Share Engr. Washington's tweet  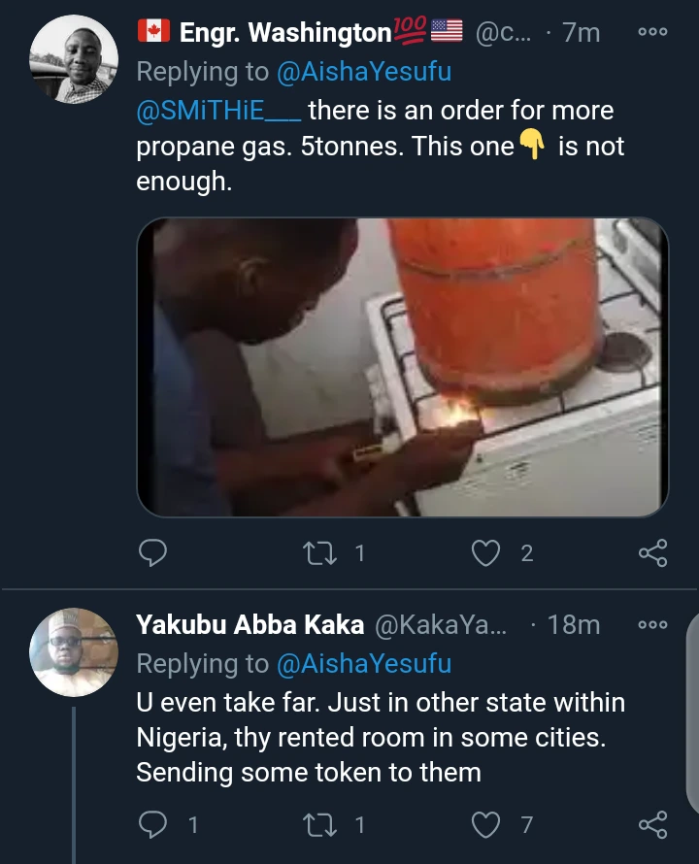click(652, 553)
